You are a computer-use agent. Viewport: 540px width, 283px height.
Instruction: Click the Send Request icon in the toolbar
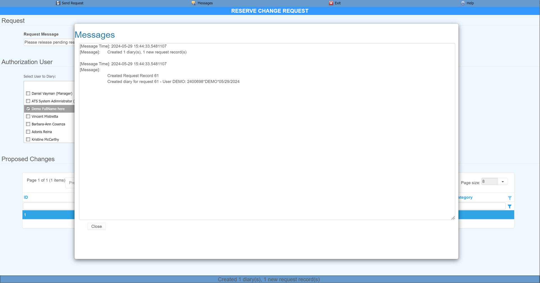[58, 3]
